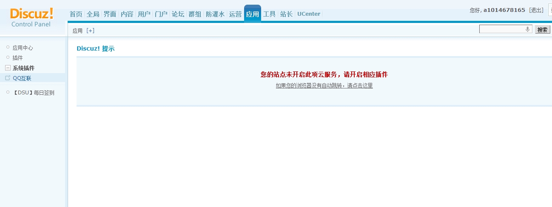552x207 pixels.
Task: Click the username a1014678165
Action: 504,10
